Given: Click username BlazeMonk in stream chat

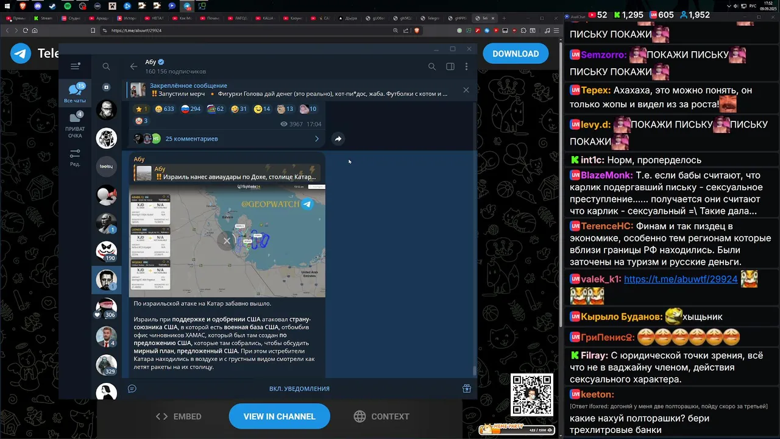Looking at the screenshot, I should (x=607, y=175).
